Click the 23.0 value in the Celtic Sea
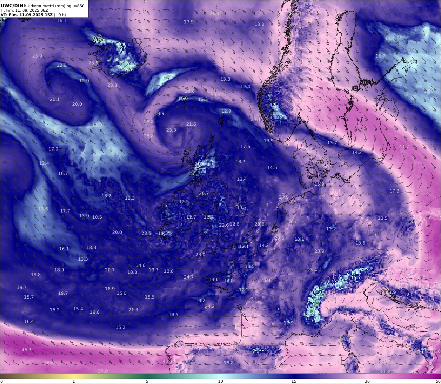 (x=200, y=255)
